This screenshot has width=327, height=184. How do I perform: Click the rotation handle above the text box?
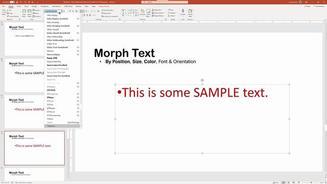202,80
